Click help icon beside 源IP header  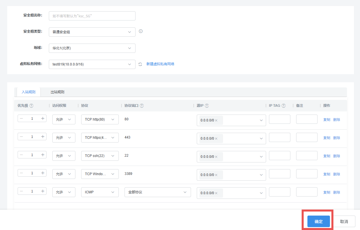[x=207, y=106]
